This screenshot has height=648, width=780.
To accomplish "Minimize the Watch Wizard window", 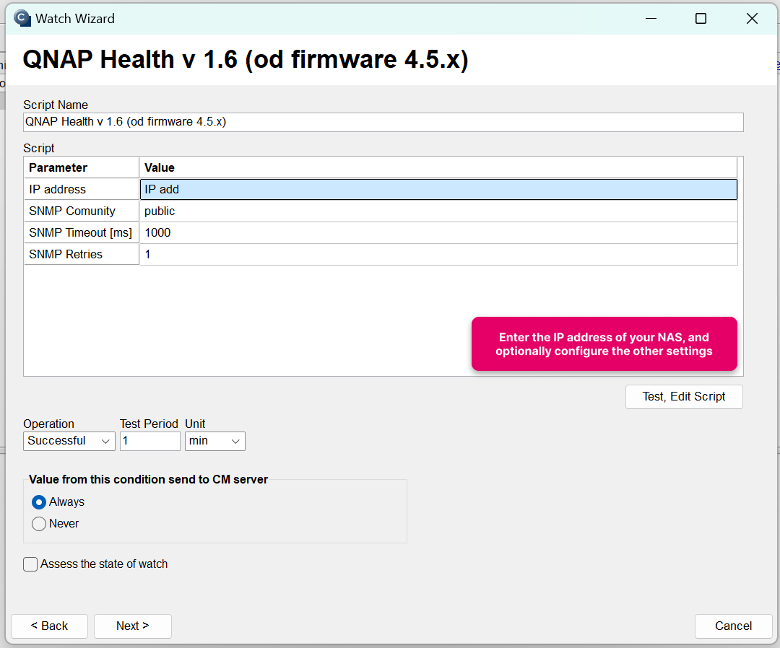I will click(x=651, y=18).
